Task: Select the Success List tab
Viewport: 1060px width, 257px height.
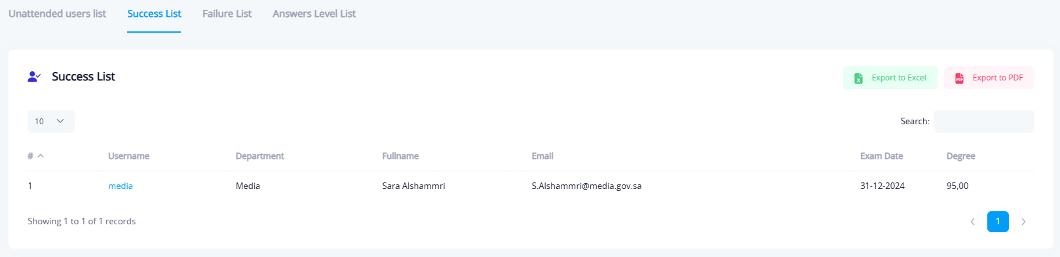Action: click(154, 14)
